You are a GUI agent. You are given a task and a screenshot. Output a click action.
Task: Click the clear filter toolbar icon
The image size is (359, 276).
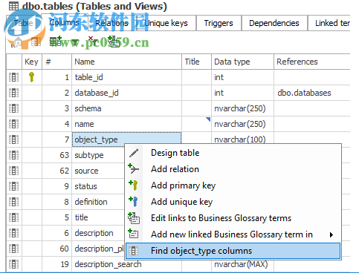(x=93, y=42)
